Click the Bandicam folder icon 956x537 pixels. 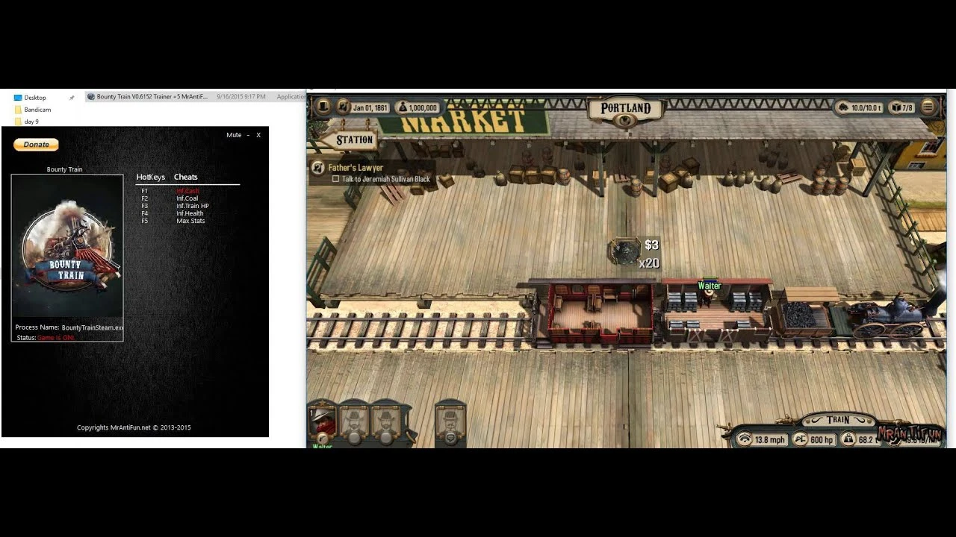tap(18, 110)
